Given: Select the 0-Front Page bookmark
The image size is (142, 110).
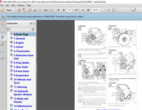Looking at the screenshot, I should [x=25, y=34].
